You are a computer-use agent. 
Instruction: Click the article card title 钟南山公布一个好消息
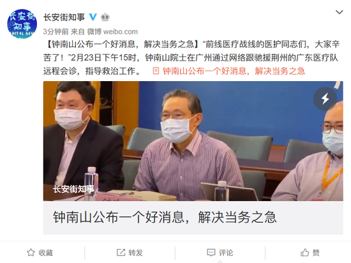(x=165, y=217)
